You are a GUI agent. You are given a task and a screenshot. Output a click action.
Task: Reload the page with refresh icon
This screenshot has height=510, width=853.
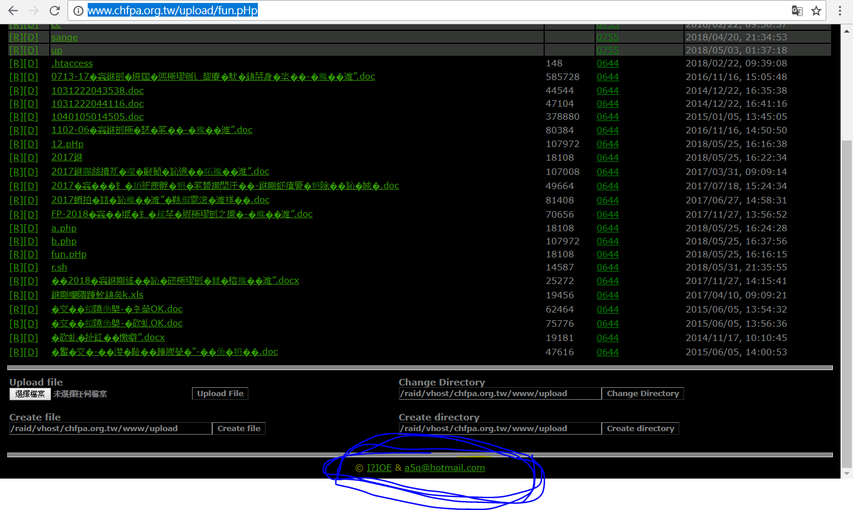[x=55, y=11]
